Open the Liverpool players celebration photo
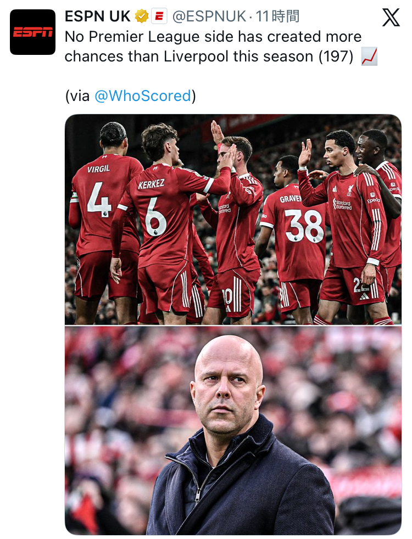Screen dimensions: 412x539 point(233,220)
